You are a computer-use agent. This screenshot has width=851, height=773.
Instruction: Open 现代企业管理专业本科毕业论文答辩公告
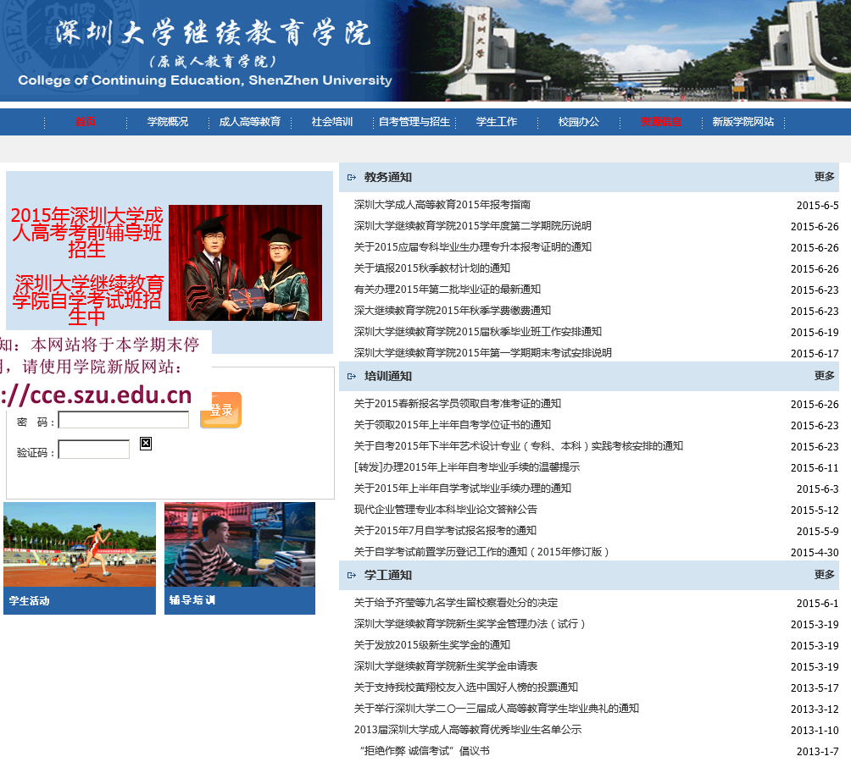[446, 510]
